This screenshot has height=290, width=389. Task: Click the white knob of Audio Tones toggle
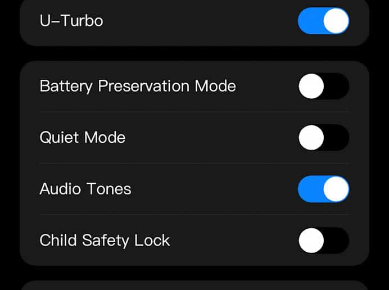coord(336,189)
